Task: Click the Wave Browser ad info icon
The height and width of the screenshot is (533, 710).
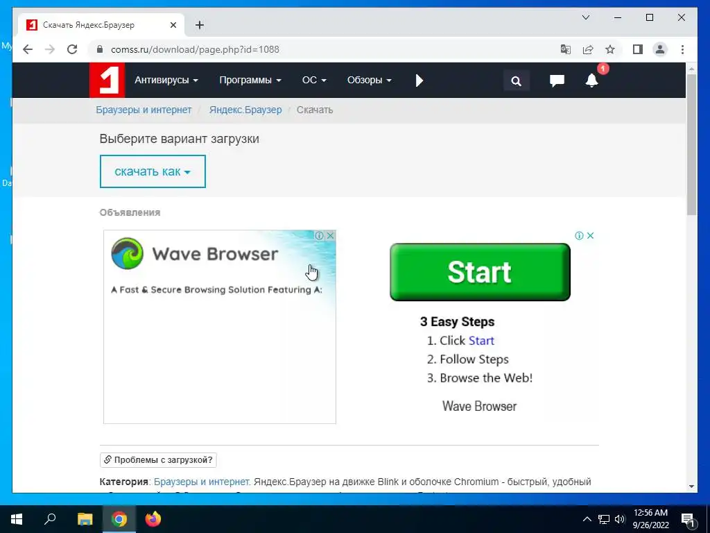Action: click(x=319, y=236)
